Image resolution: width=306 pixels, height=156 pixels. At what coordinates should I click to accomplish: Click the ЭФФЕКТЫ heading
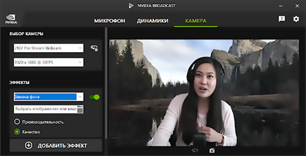[x=19, y=82]
